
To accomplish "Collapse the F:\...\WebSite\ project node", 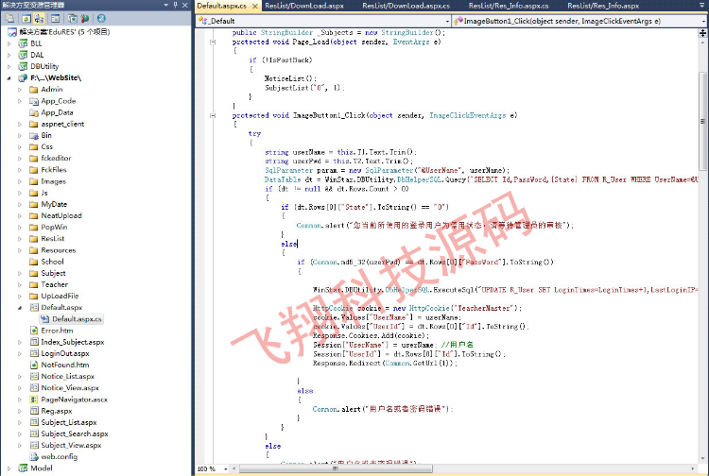I will click(x=9, y=78).
